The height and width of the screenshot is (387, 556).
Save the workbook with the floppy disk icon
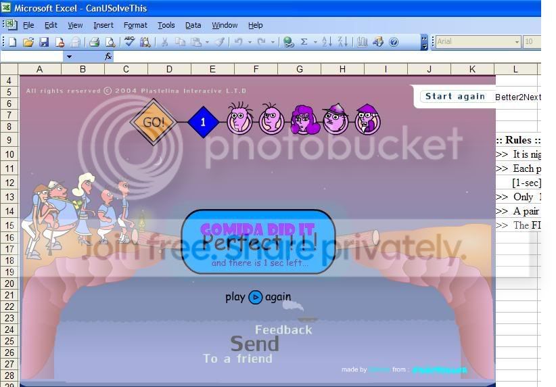pos(43,42)
